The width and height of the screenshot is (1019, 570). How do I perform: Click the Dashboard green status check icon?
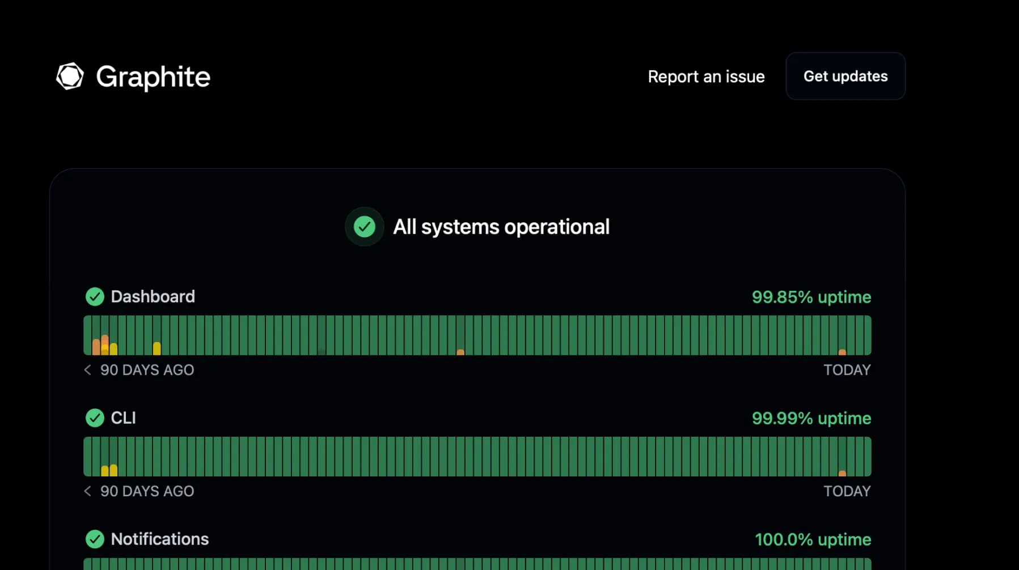pos(95,297)
